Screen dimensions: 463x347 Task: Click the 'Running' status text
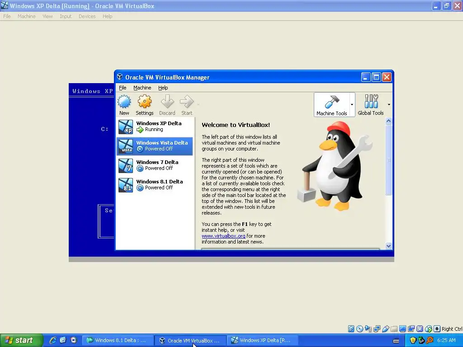pos(154,129)
